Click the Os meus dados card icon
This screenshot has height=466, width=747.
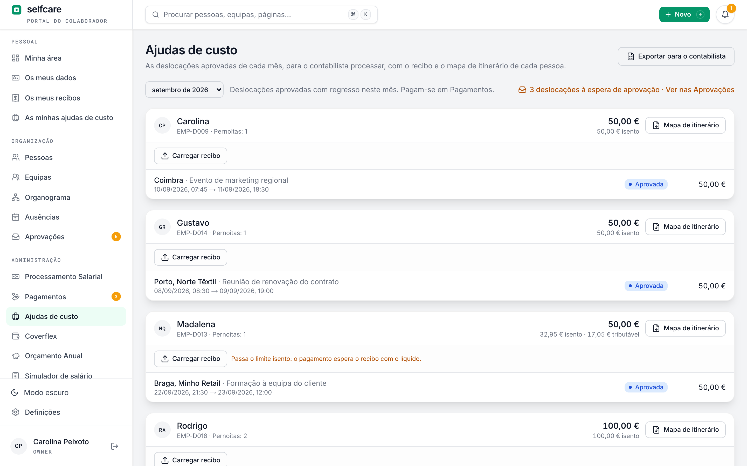coord(16,78)
